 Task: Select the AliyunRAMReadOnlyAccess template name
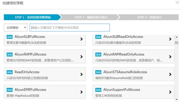pyautogui.click(x=124, y=55)
